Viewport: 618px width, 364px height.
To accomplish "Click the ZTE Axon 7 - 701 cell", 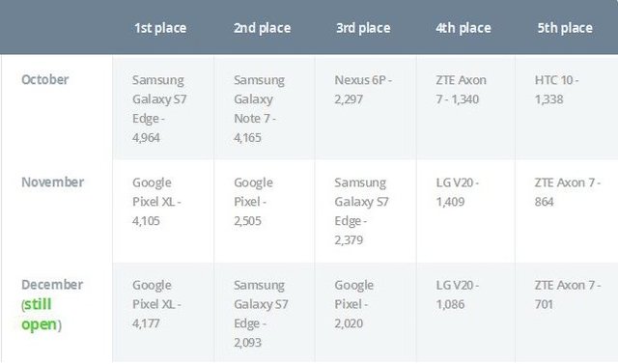I will 567,313.
